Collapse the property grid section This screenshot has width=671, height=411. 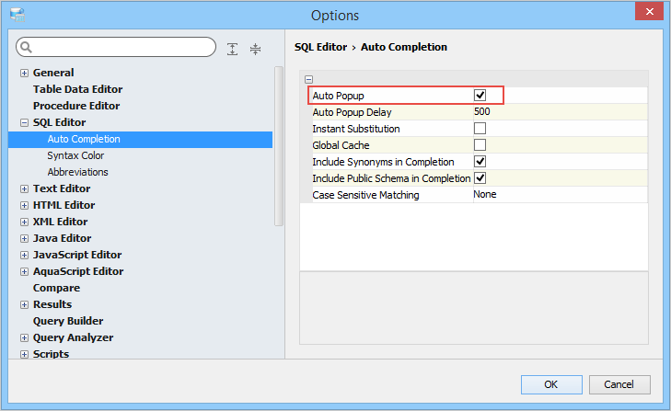point(308,79)
